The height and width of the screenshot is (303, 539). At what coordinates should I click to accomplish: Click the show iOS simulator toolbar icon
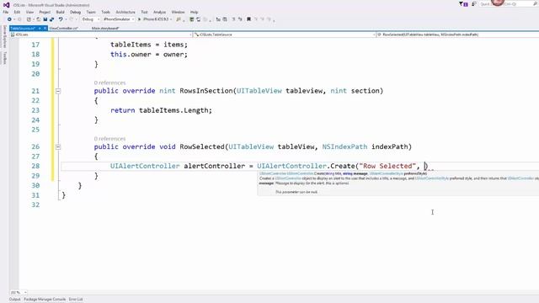pyautogui.click(x=192, y=19)
